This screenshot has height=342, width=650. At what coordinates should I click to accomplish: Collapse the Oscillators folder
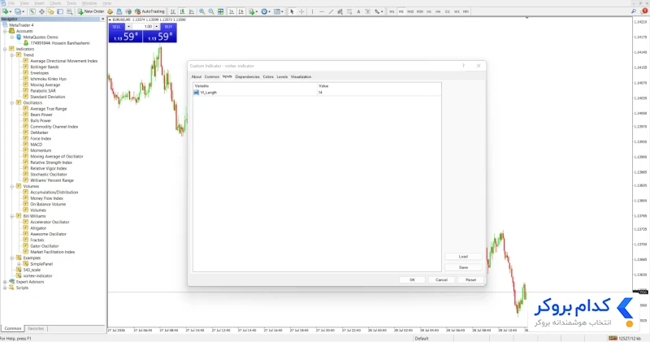click(12, 103)
